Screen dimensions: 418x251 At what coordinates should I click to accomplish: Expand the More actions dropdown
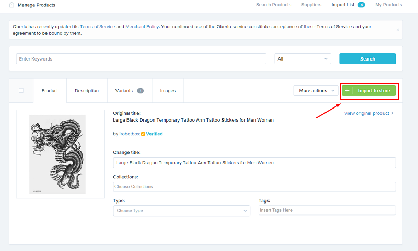(x=316, y=91)
